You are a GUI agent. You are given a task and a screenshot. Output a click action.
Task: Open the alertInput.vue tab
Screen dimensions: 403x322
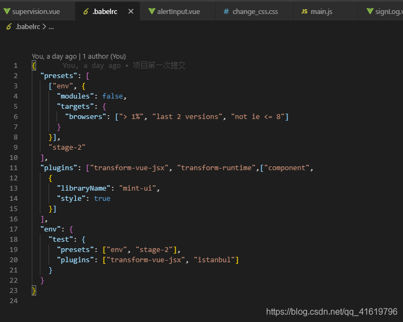point(178,11)
